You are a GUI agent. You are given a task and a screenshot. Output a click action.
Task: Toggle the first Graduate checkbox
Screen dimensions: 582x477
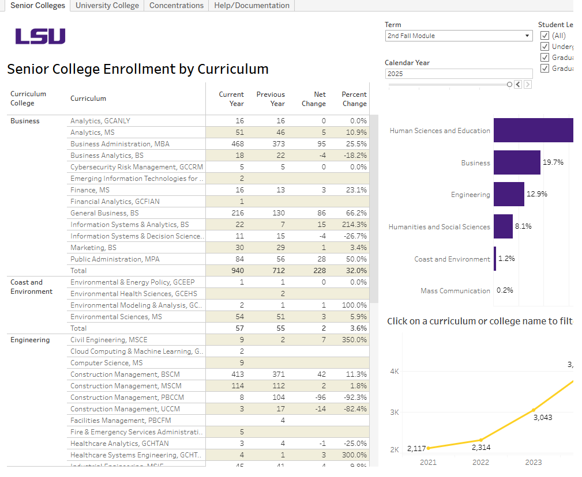[543, 57]
